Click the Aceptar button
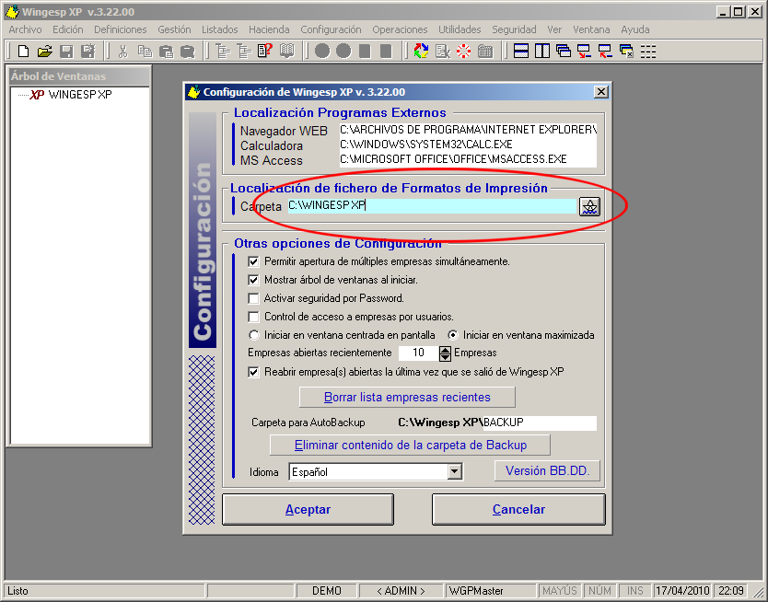 pyautogui.click(x=308, y=509)
